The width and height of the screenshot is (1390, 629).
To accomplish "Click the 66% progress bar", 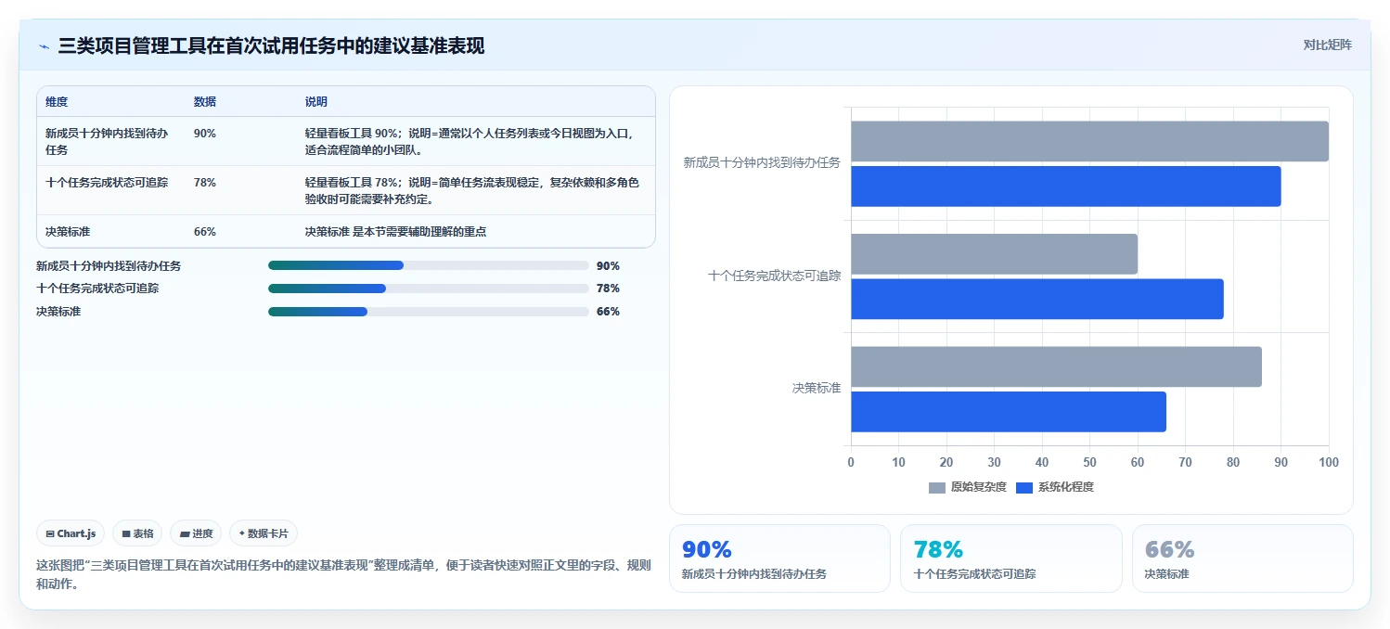I will 429,312.
